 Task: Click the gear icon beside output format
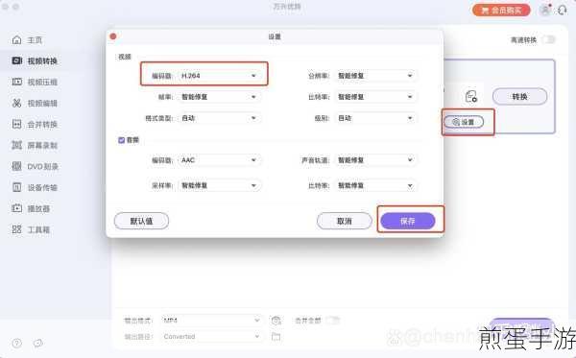pos(276,321)
